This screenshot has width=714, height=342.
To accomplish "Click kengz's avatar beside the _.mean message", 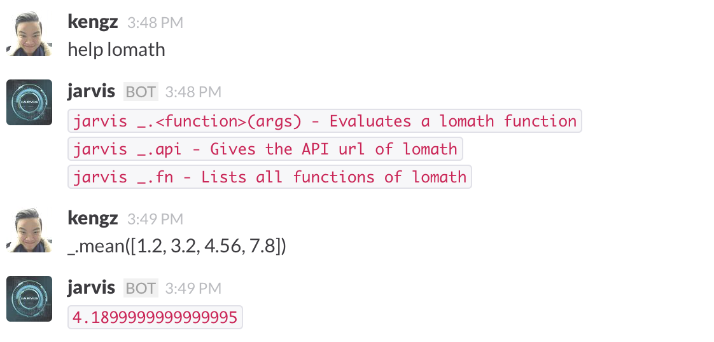I will pyautogui.click(x=29, y=230).
